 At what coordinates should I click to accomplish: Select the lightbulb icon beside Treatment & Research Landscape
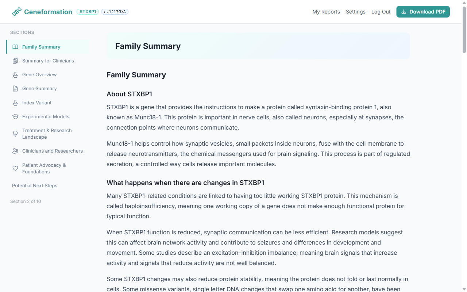(x=15, y=134)
